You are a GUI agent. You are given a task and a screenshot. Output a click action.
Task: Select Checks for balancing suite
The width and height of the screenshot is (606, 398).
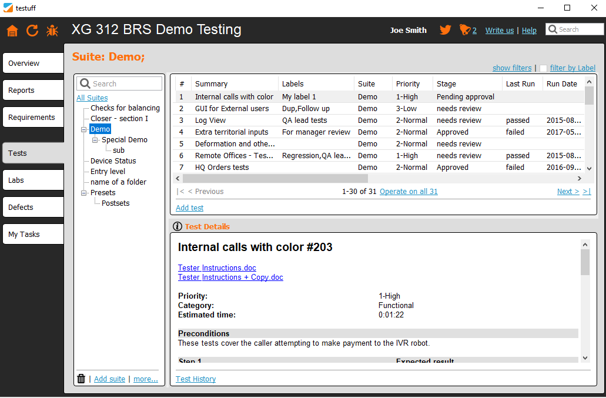pos(125,108)
